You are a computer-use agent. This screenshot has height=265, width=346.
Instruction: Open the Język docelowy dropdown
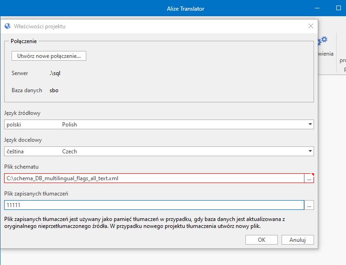159,151
